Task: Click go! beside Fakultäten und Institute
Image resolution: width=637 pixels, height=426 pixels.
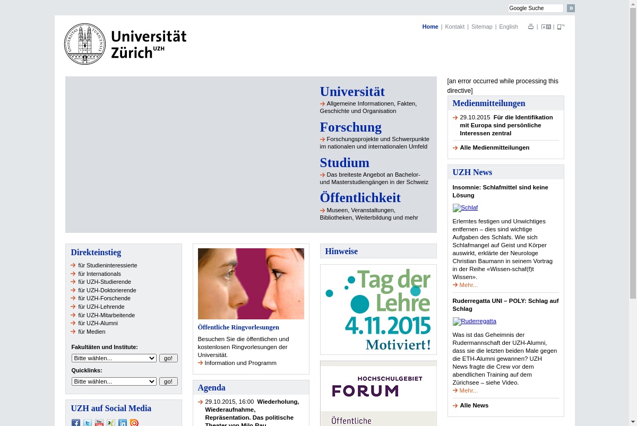Action: point(168,358)
